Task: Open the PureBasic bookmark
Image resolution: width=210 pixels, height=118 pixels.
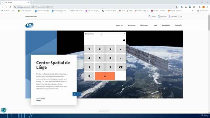Action: coord(142,11)
